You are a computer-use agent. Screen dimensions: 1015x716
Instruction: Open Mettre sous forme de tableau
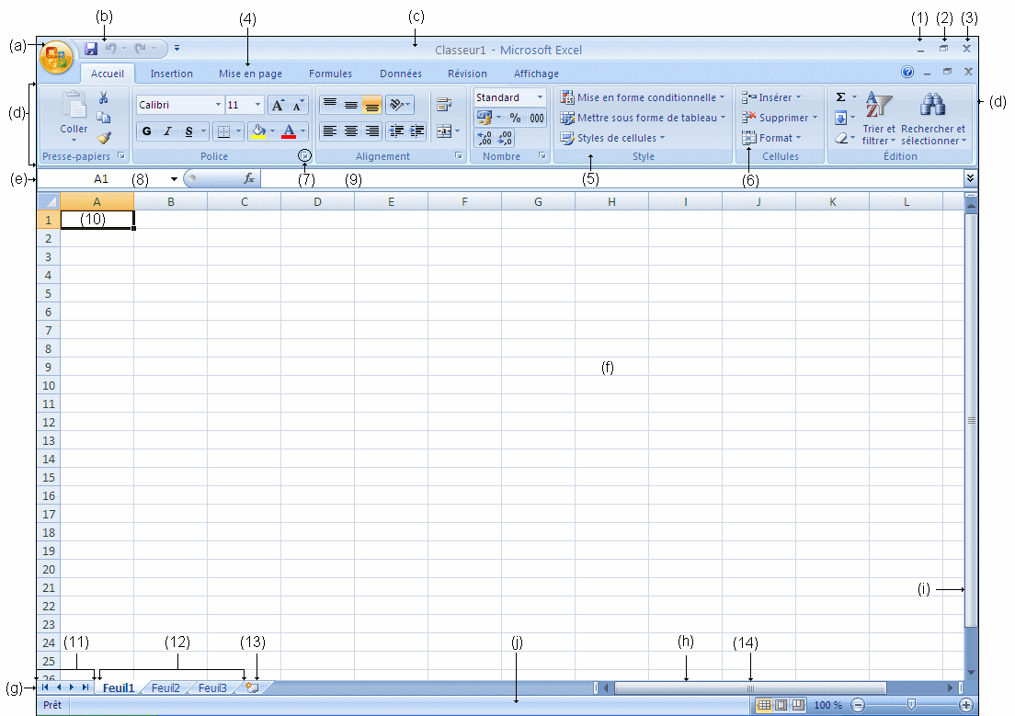tap(643, 117)
